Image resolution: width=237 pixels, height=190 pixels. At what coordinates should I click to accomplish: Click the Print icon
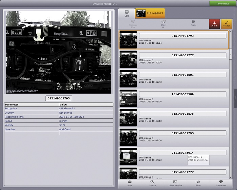click(130, 183)
